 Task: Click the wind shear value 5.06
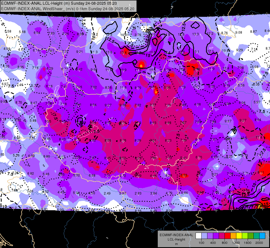click(16, 155)
